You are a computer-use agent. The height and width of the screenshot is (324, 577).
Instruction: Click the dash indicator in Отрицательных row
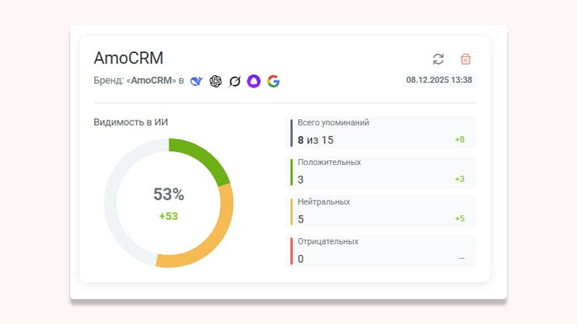click(462, 259)
